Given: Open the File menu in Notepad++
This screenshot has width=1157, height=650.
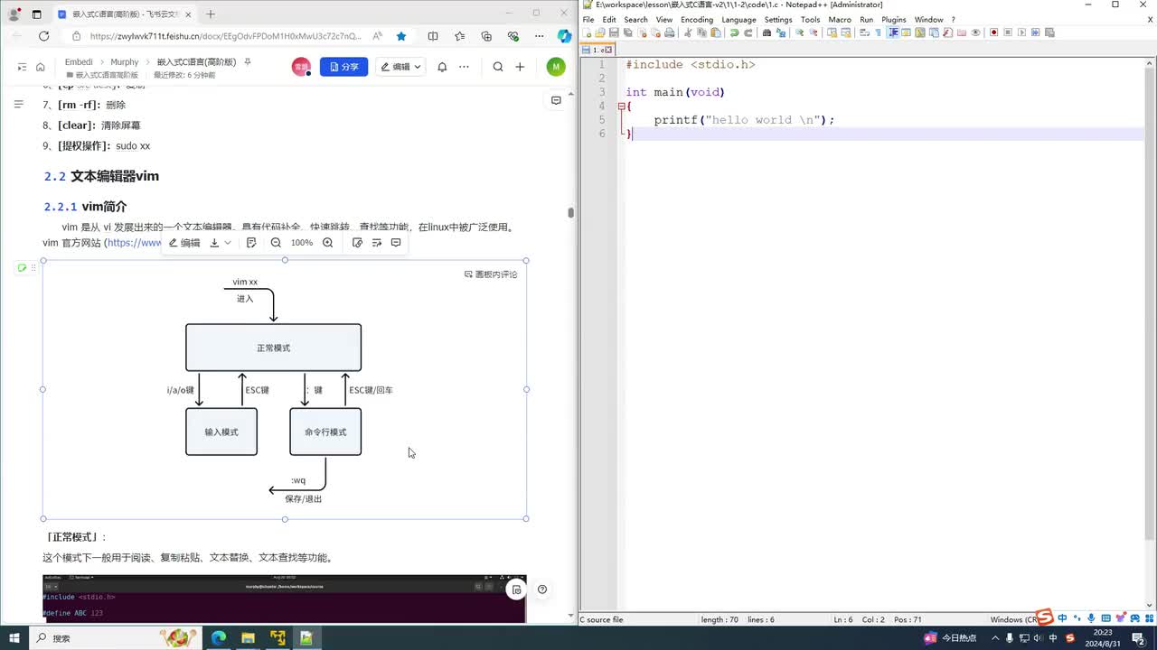Looking at the screenshot, I should coord(588,19).
